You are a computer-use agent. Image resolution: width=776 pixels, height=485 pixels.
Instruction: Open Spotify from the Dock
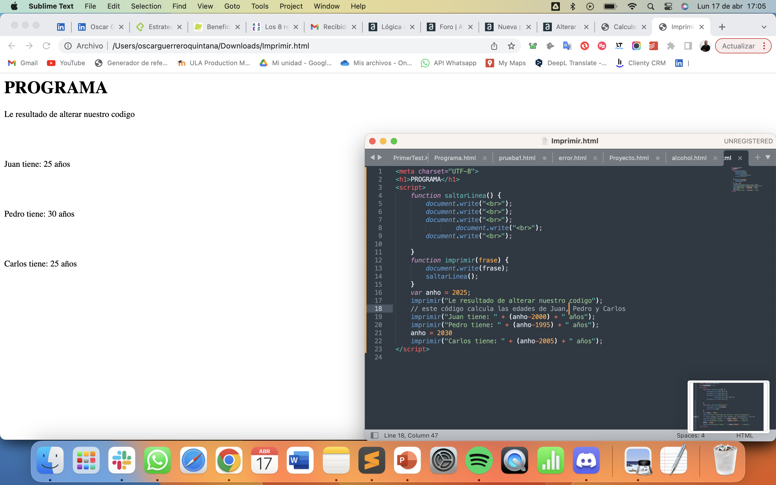pos(479,460)
